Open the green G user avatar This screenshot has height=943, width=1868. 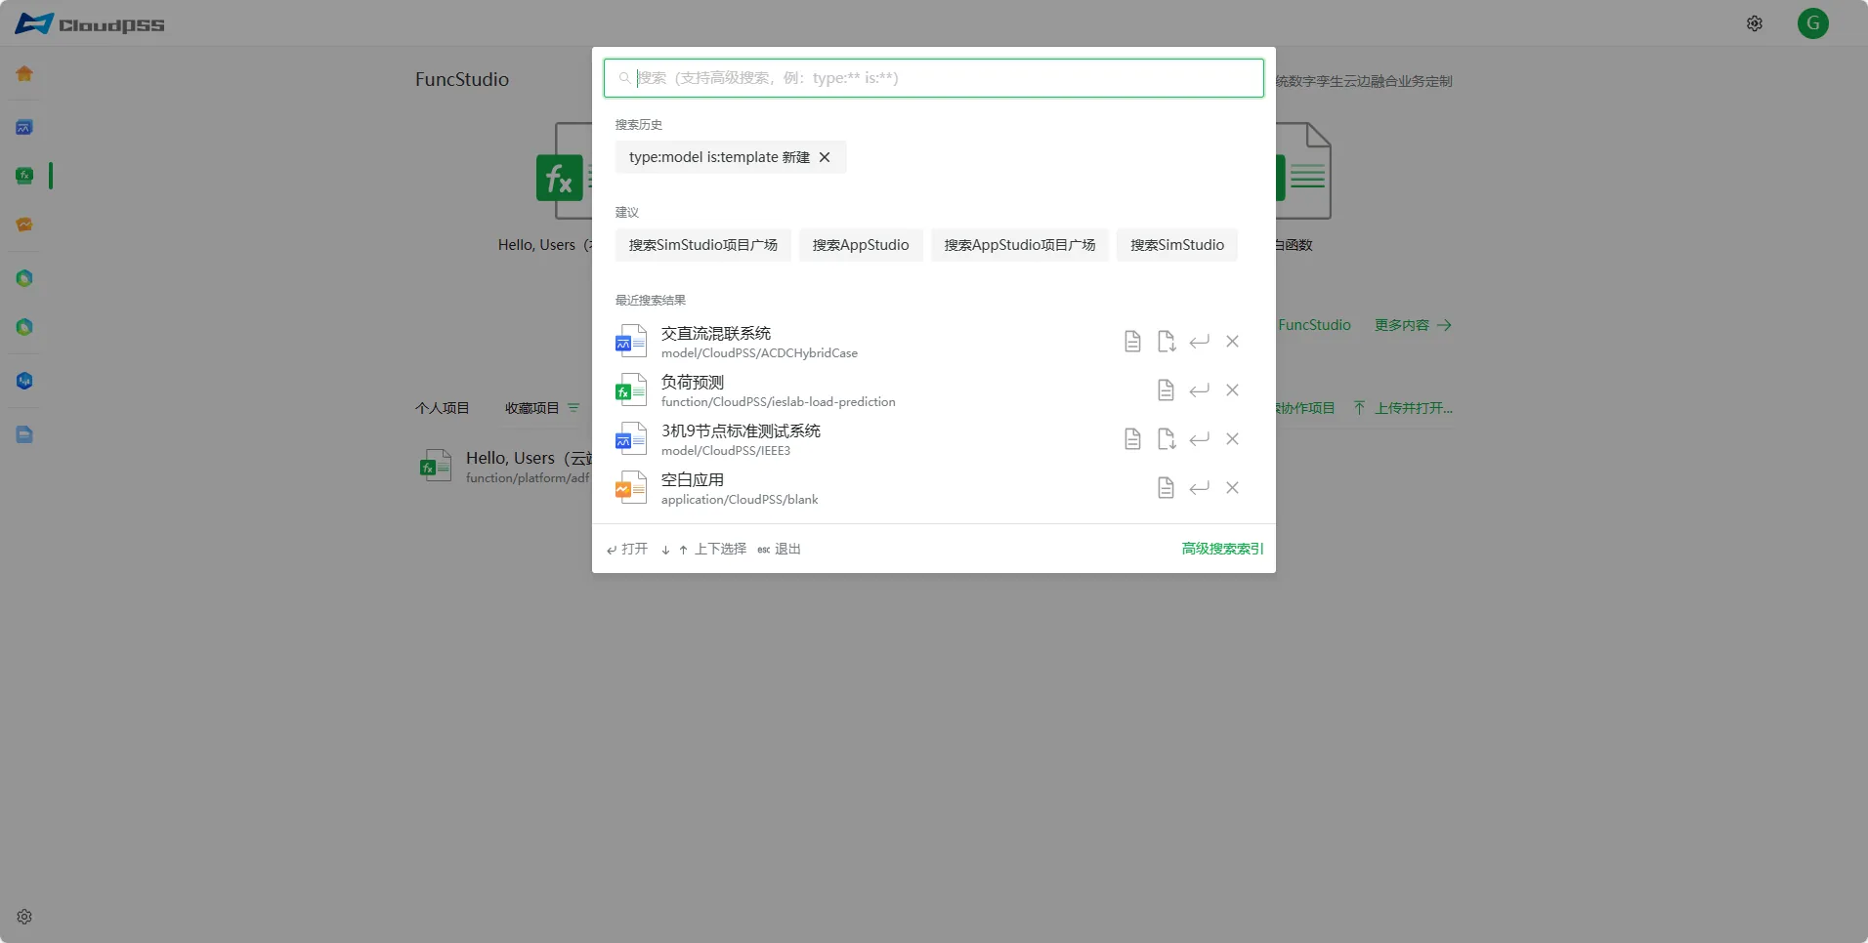[1813, 23]
